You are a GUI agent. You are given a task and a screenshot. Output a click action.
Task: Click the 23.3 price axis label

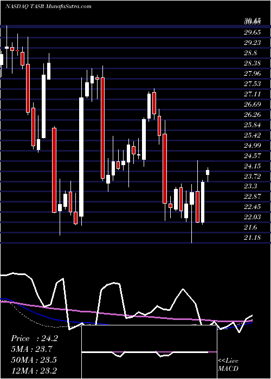[x=250, y=186]
